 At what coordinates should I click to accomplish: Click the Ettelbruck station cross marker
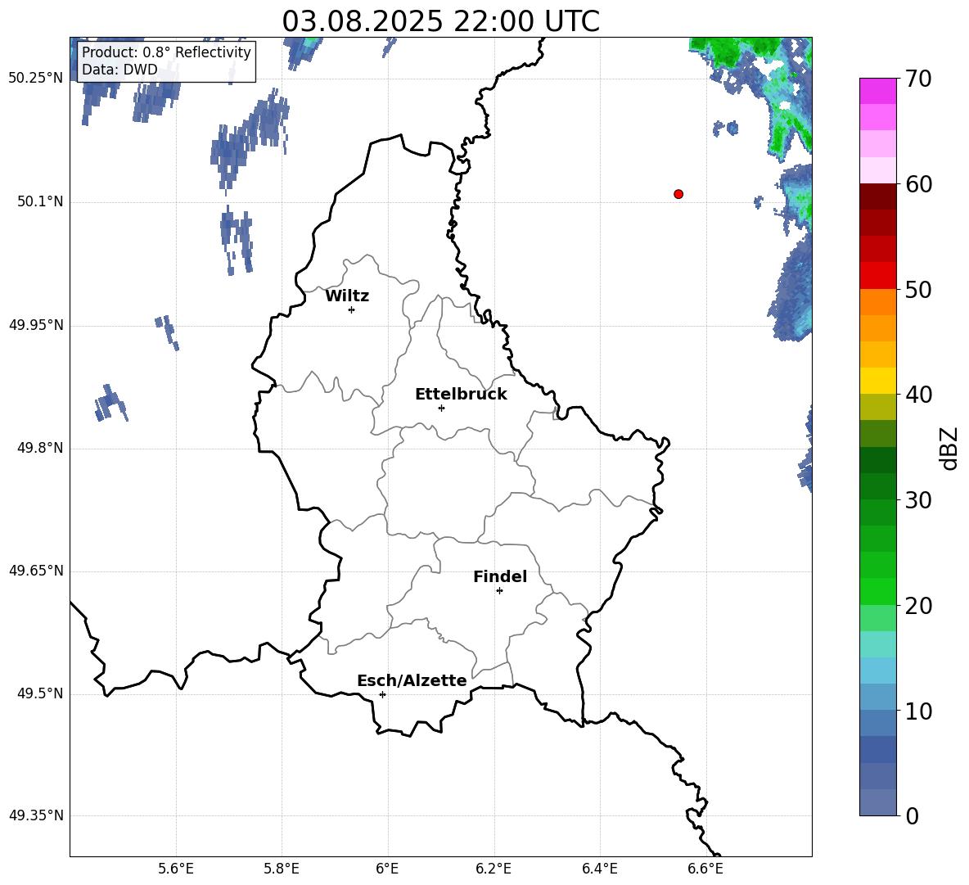441,408
